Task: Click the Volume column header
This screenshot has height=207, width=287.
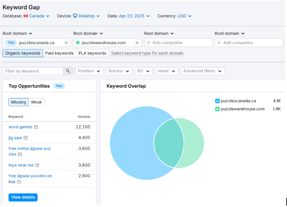Action: point(84,117)
